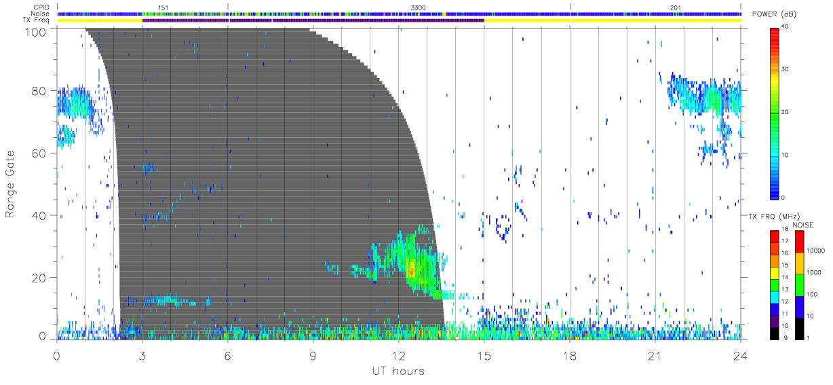Screen dimensions: 833x385
Task: Click the 'POWER (dB)' legend title
Action: pos(775,16)
